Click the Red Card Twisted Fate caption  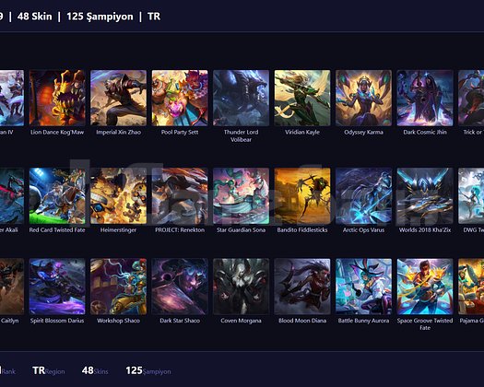(x=57, y=230)
